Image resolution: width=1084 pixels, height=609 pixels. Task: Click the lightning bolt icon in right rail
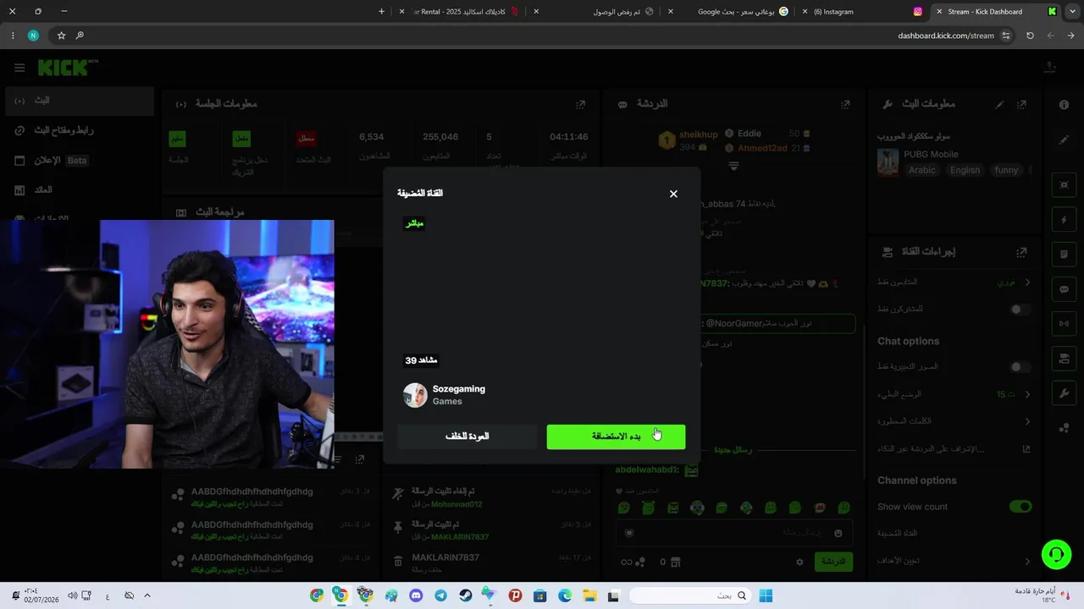(1064, 220)
